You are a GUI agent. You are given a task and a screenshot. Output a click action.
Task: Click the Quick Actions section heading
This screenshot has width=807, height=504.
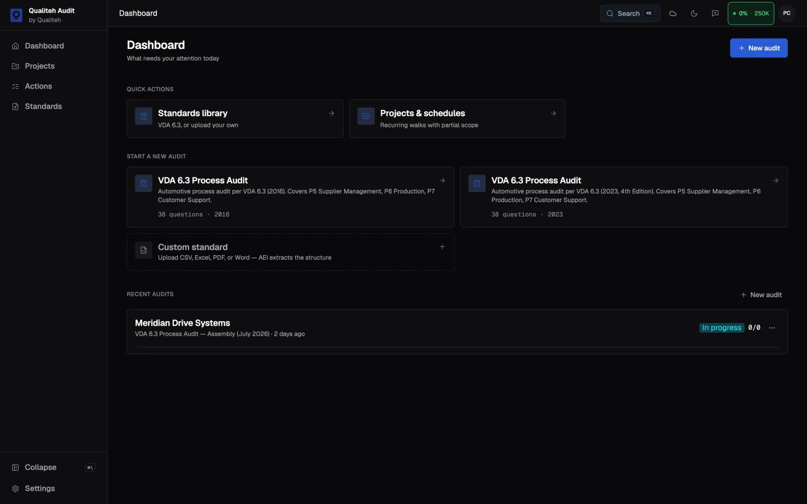point(150,89)
